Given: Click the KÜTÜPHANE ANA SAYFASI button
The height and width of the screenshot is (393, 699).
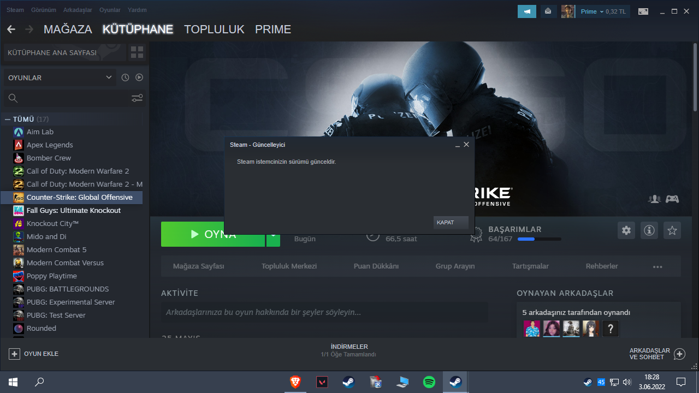Looking at the screenshot, I should (x=64, y=52).
